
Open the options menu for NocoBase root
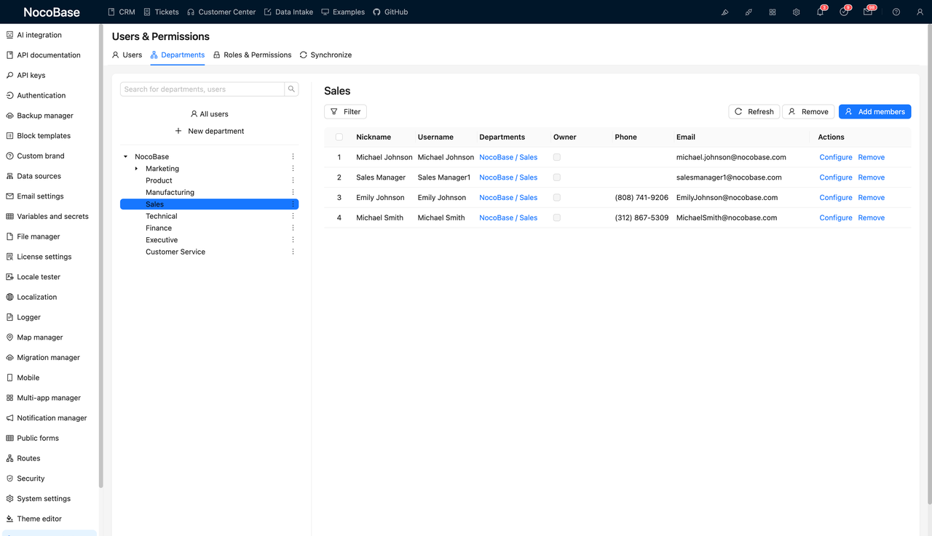click(293, 156)
